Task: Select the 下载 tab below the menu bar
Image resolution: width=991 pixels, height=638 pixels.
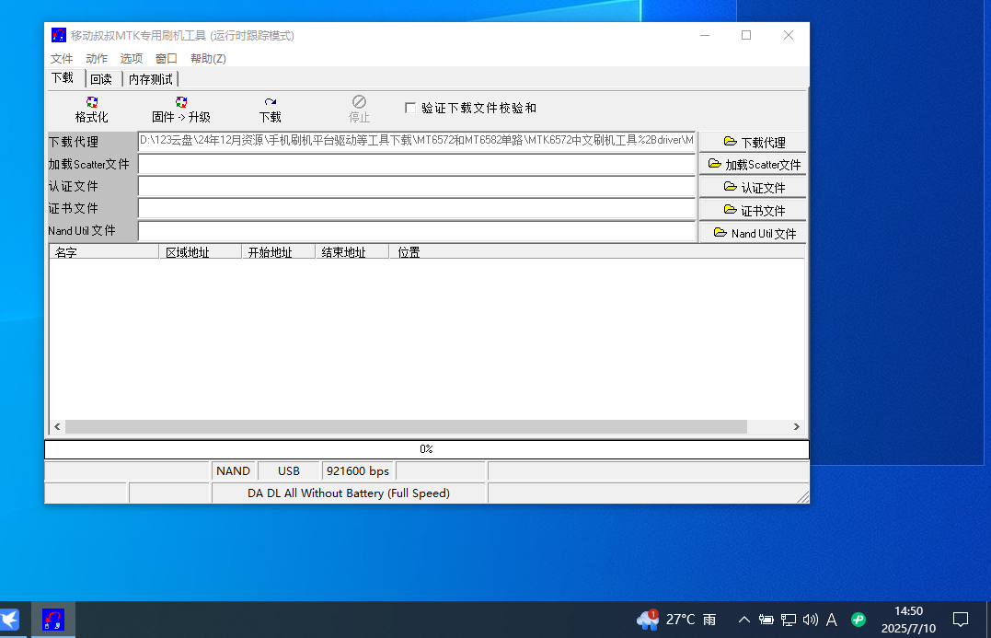Action: (63, 77)
